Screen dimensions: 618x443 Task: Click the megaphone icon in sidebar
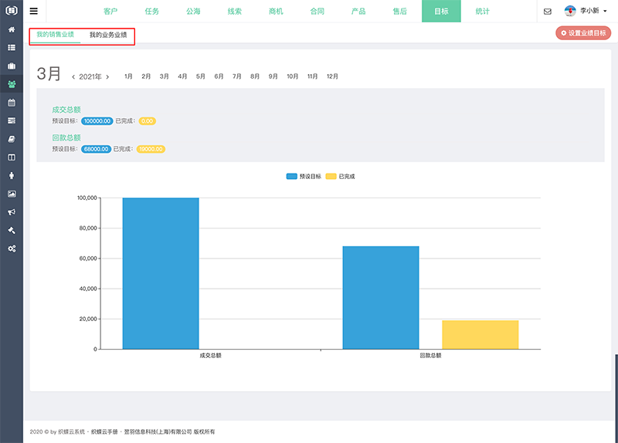(11, 212)
